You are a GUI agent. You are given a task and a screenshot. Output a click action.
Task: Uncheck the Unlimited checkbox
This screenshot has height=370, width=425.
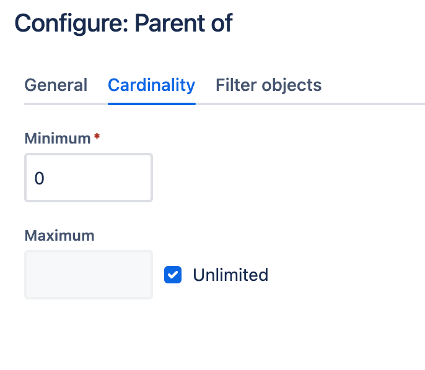[x=173, y=275]
